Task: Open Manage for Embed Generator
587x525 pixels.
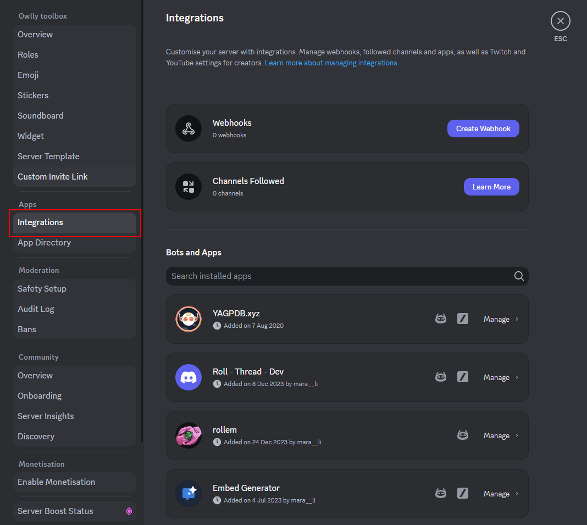Action: [x=501, y=494]
